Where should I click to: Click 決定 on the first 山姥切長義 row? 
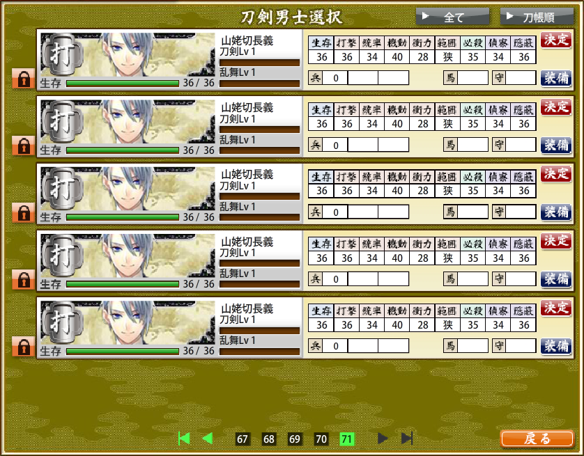tap(556, 40)
